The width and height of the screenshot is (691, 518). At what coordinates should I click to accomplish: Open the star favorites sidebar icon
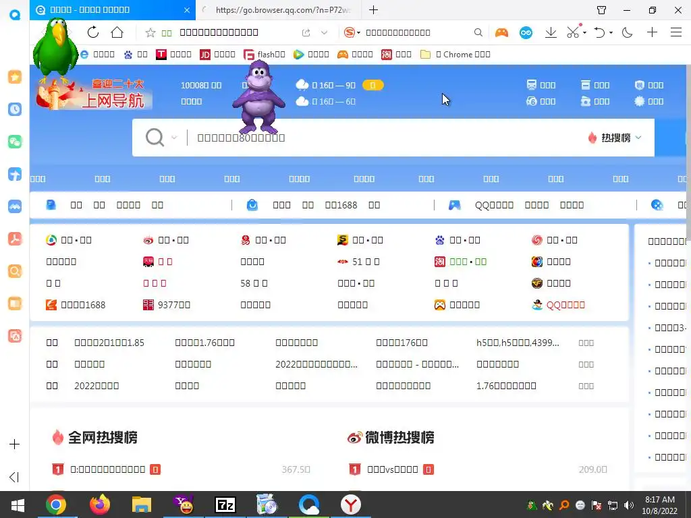(15, 77)
